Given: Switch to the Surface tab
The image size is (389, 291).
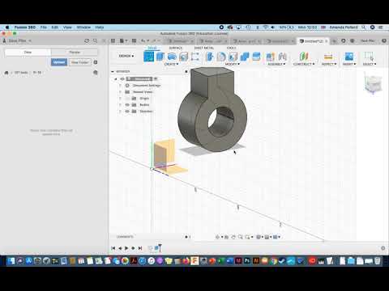Looking at the screenshot, I should (x=175, y=48).
